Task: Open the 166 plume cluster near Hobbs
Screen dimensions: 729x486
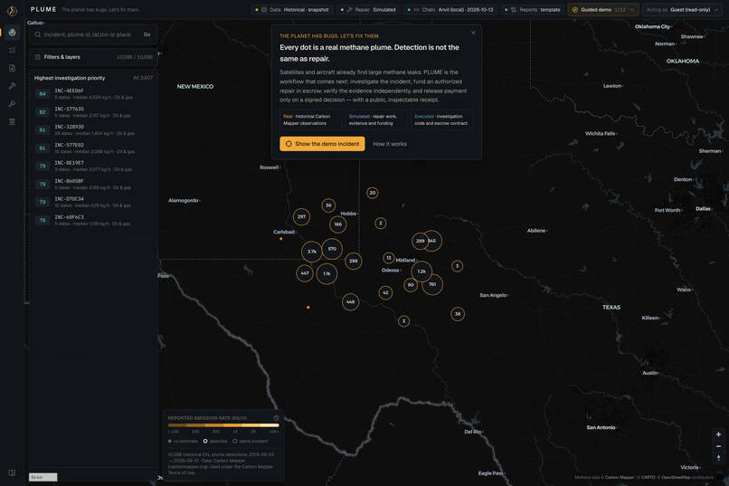Action: 338,224
